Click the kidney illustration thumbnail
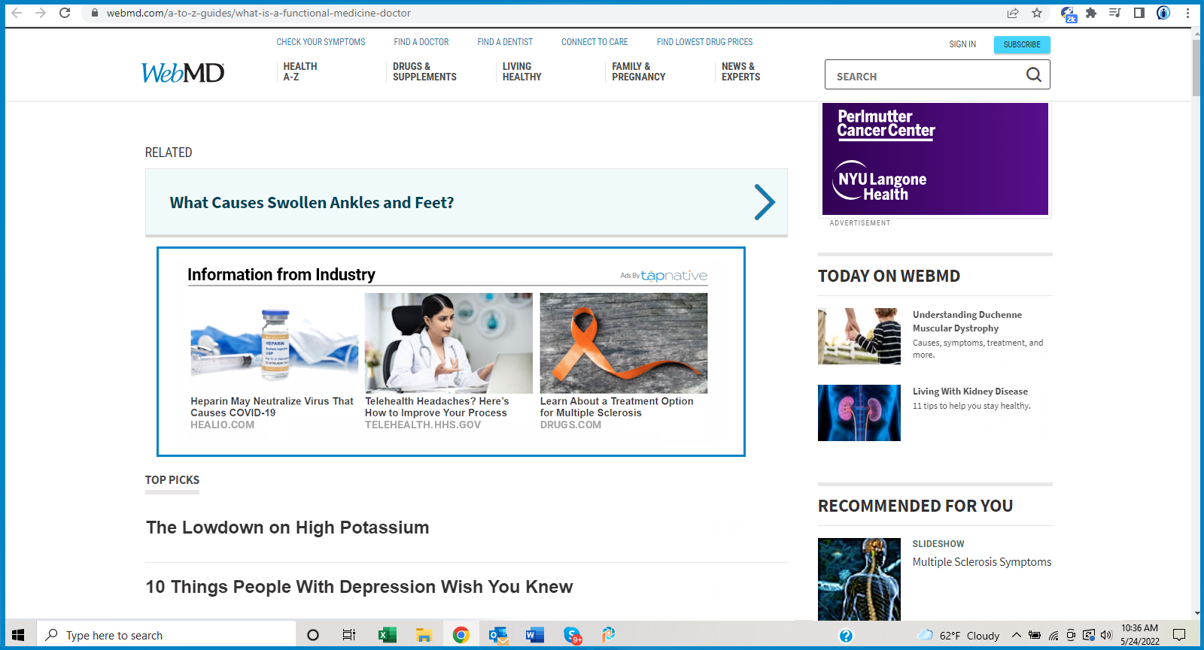Screen dimensions: 1204x650 coord(859,413)
